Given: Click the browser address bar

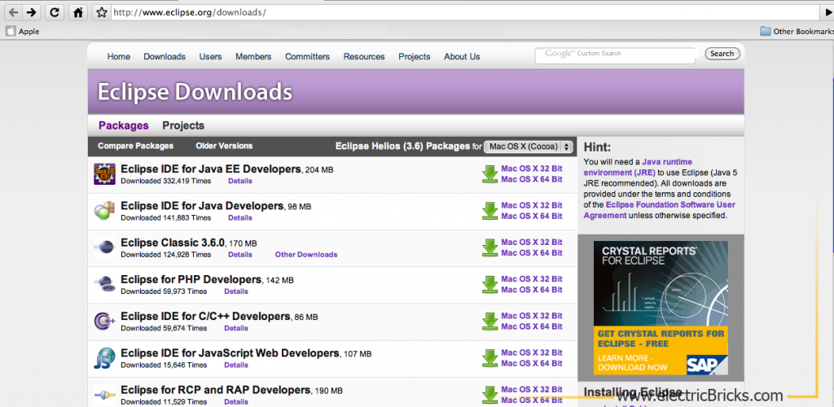Looking at the screenshot, I should 463,12.
